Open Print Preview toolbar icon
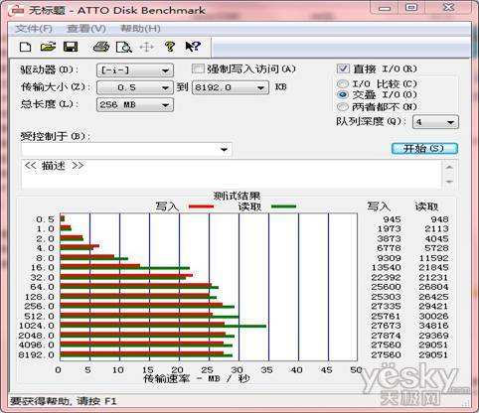This screenshot has height=413, width=479. (124, 47)
